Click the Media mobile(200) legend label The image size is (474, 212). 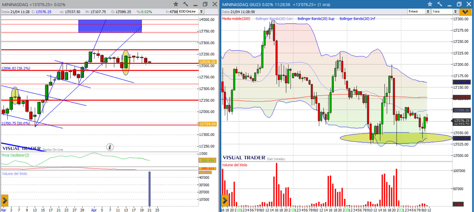pyautogui.click(x=236, y=19)
